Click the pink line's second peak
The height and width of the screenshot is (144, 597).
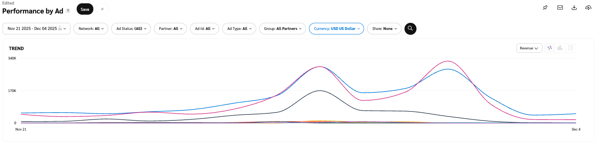point(448,61)
